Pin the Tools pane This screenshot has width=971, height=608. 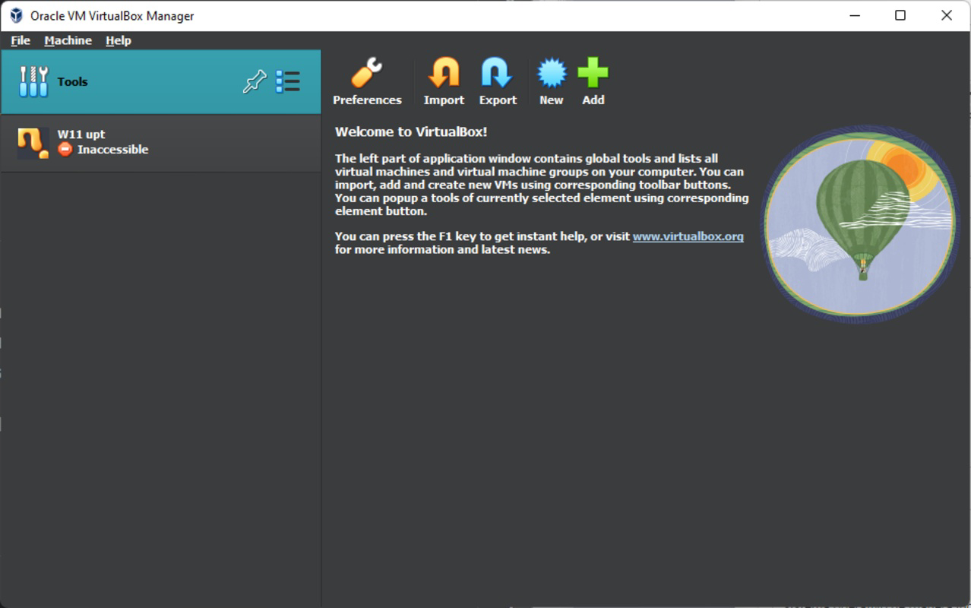coord(255,81)
